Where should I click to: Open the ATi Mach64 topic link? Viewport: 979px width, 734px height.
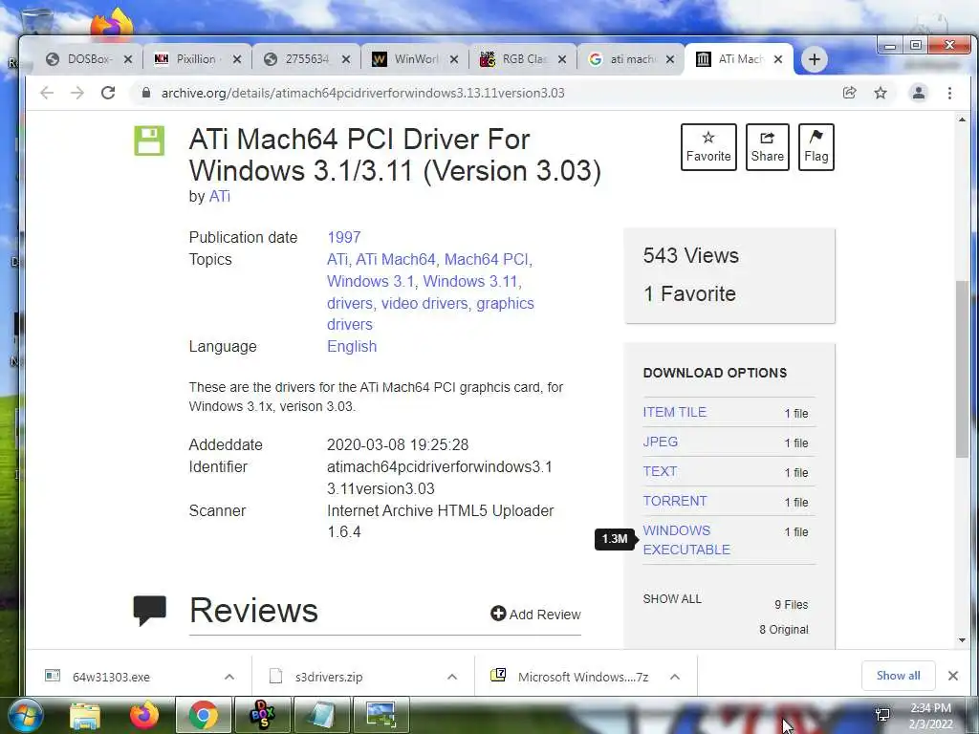point(395,259)
